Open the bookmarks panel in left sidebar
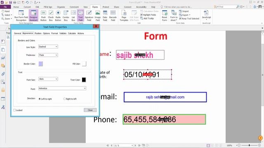 click(x=3, y=42)
